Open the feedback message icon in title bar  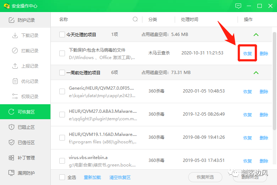tap(238, 6)
